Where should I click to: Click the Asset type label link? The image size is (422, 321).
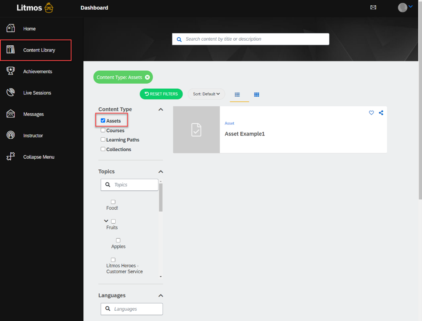point(229,123)
